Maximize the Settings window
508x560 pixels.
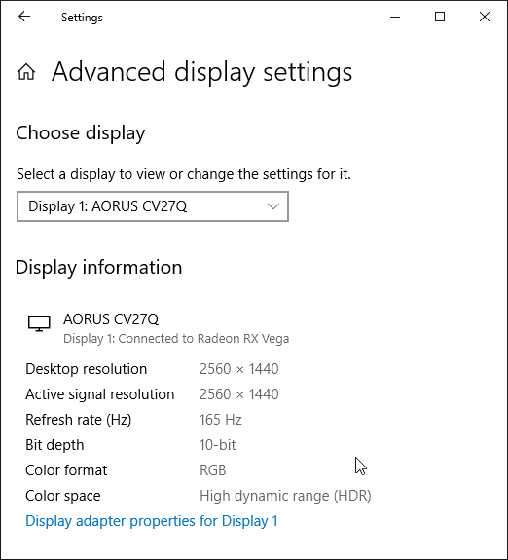point(440,17)
